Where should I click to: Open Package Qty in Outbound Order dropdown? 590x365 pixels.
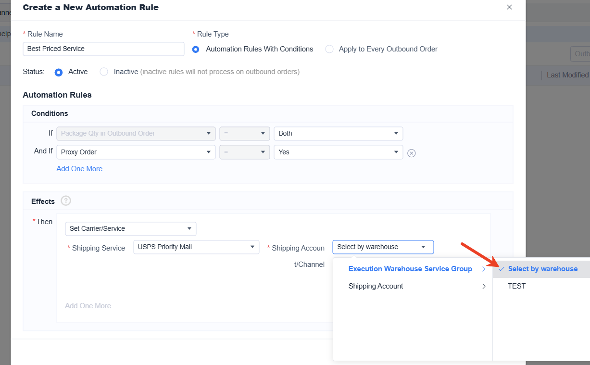[x=136, y=133]
